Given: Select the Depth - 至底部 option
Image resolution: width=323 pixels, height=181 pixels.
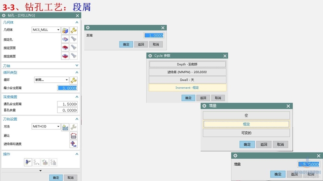Looking at the screenshot, I should coord(187,64).
